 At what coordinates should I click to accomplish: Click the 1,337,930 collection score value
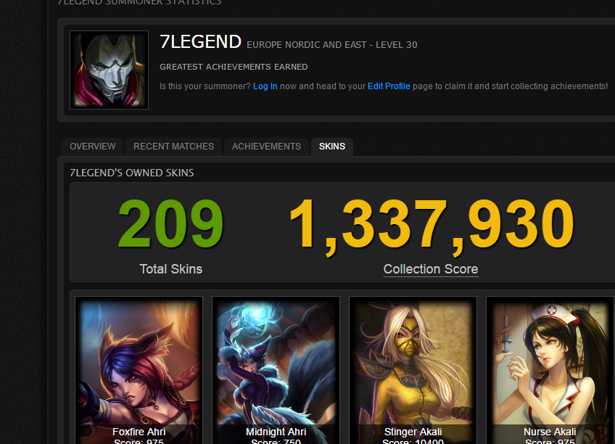tap(432, 226)
